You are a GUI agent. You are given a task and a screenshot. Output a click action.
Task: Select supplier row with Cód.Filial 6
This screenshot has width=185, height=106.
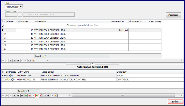pos(81,49)
